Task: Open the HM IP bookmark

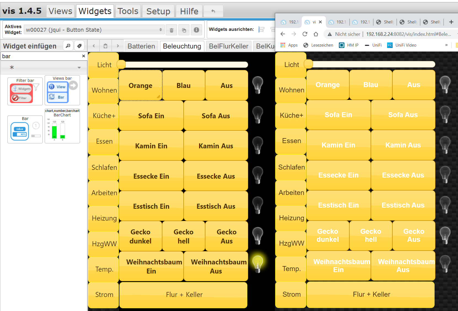Action: click(349, 45)
